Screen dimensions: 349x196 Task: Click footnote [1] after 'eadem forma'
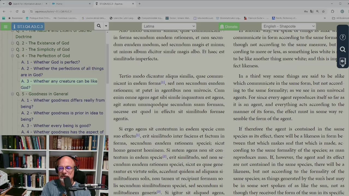point(163,82)
